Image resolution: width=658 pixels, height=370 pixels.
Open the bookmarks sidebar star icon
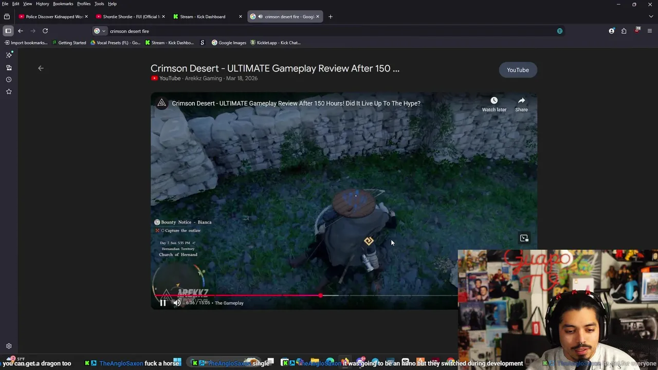(x=9, y=91)
